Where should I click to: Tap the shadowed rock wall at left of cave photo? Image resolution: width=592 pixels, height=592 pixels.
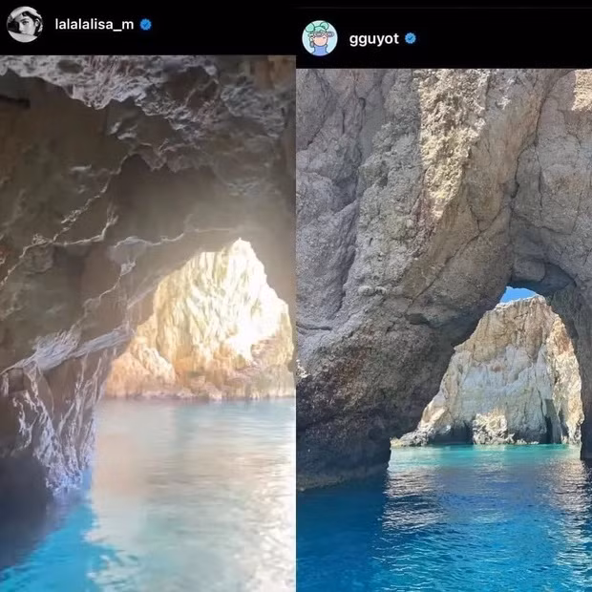pyautogui.click(x=38, y=382)
